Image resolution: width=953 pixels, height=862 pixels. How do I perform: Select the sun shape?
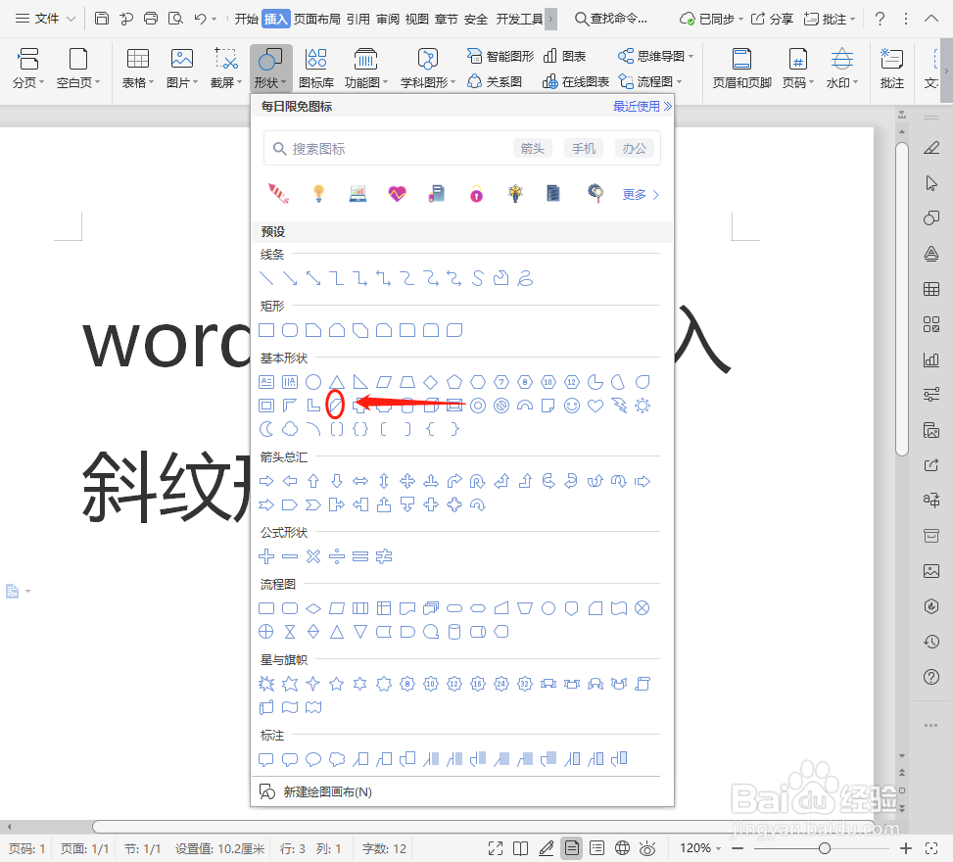(x=643, y=406)
